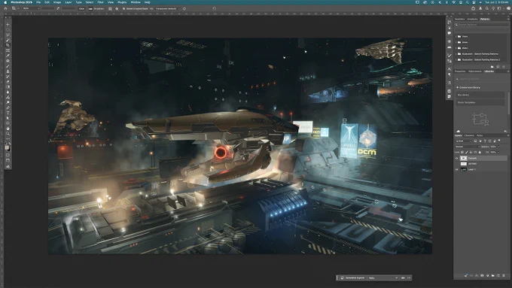Select the Clone Stamp tool

pos(8,71)
